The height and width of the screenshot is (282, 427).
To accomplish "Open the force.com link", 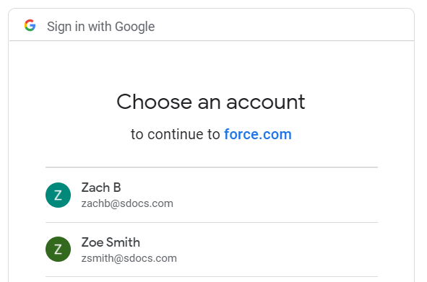I will [258, 134].
